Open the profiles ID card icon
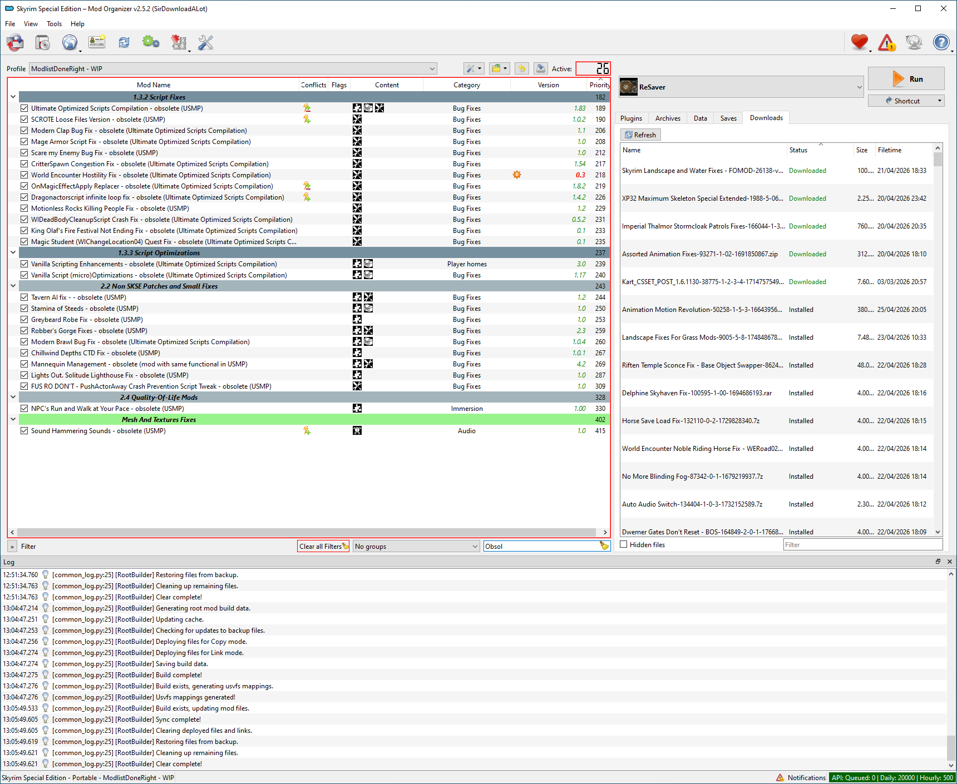This screenshot has height=784, width=957. point(97,43)
